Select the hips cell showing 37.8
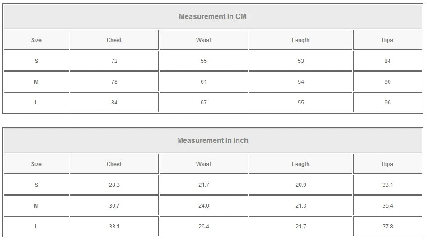 pos(387,227)
